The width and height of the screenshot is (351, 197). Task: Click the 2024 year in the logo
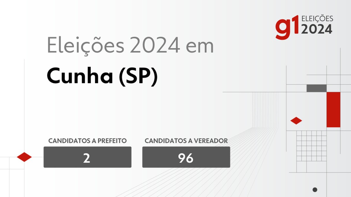317,29
